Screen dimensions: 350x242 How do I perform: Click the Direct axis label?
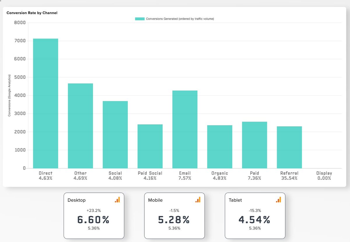point(45,173)
